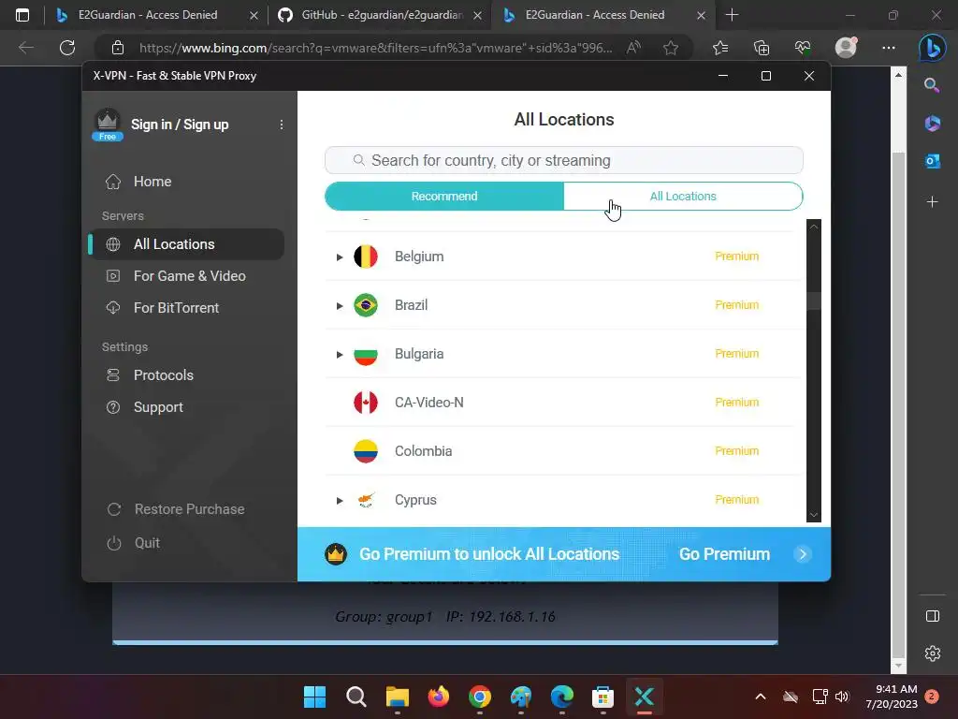Click the magnifier icon in location search

(358, 160)
